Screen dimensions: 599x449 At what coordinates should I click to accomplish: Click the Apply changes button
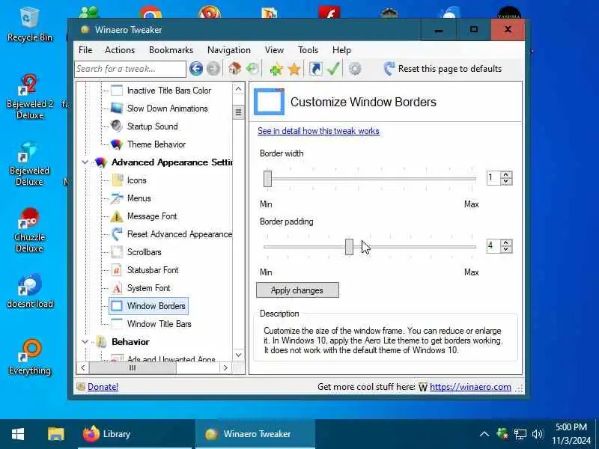pos(297,290)
